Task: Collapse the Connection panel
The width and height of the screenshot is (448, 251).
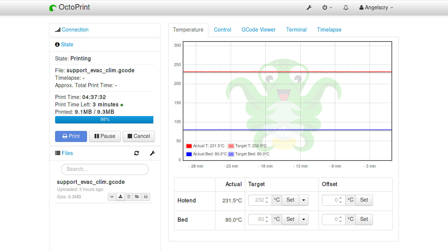Action: pos(75,30)
